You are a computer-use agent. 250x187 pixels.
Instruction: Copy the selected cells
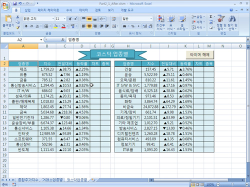[x=17, y=22]
